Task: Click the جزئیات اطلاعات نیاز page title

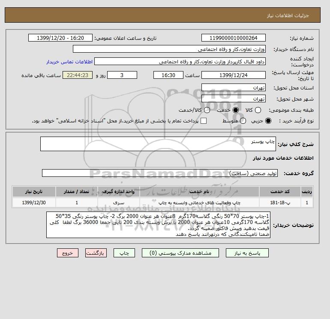Action: [288, 15]
